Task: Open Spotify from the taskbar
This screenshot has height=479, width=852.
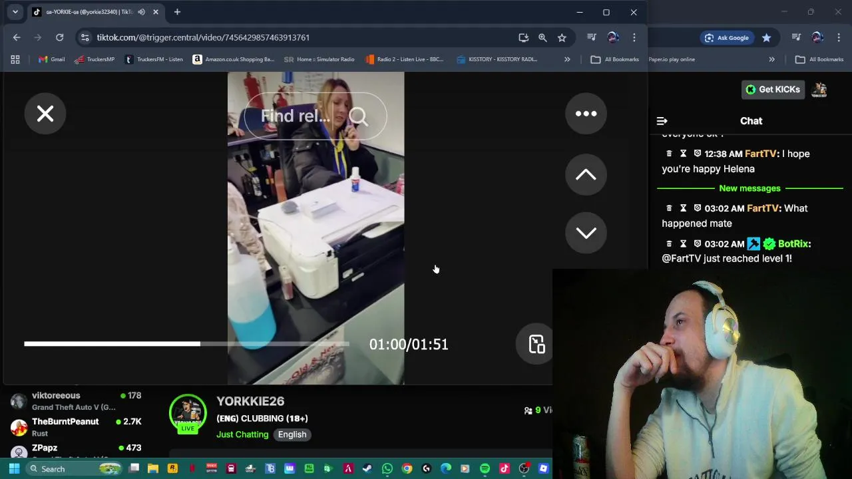Action: point(485,469)
